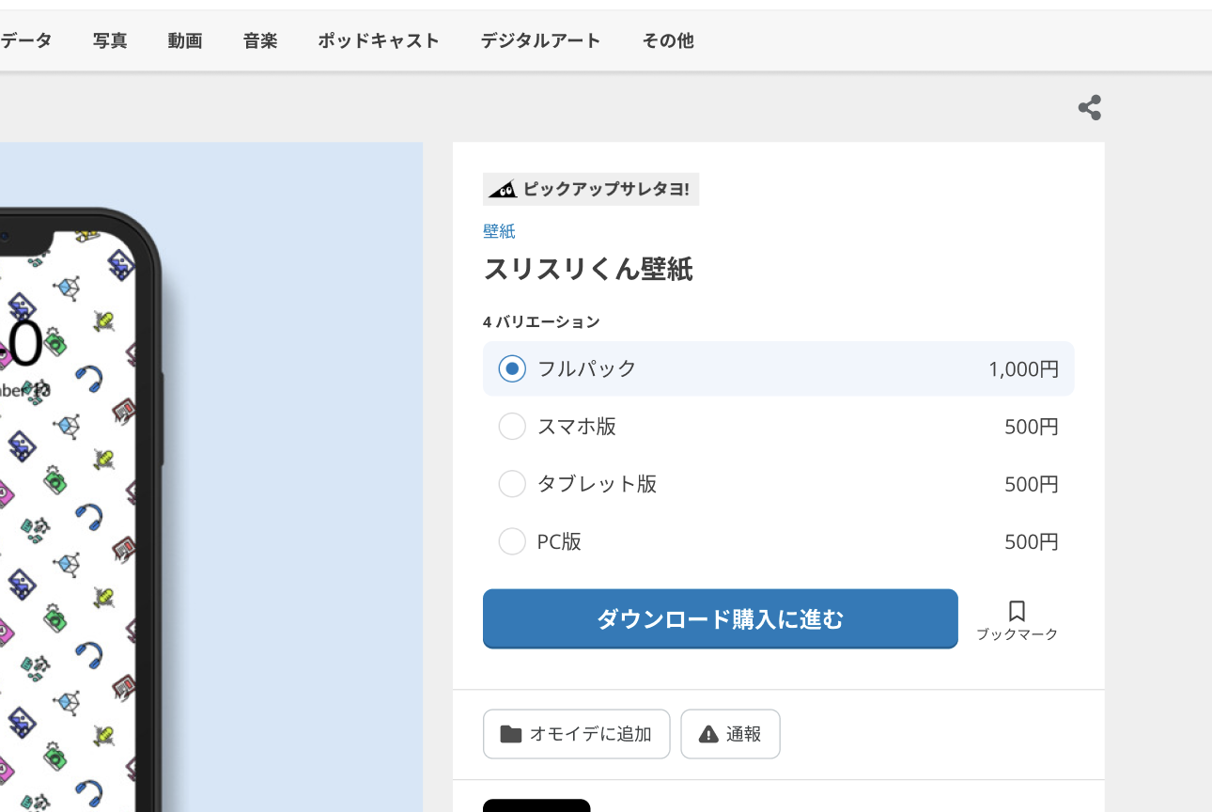
Task: Open the ポッドキャスト category
Action: pos(379,40)
